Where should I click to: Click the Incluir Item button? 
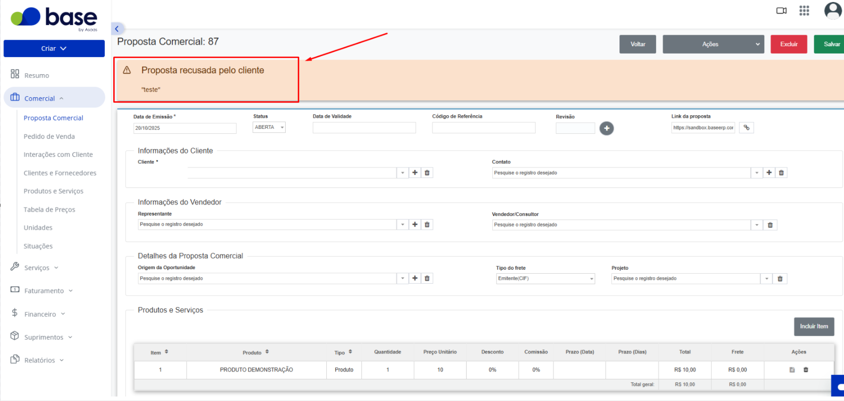click(814, 326)
